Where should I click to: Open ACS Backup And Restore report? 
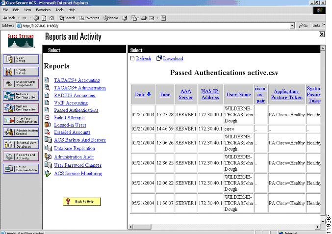(80, 140)
